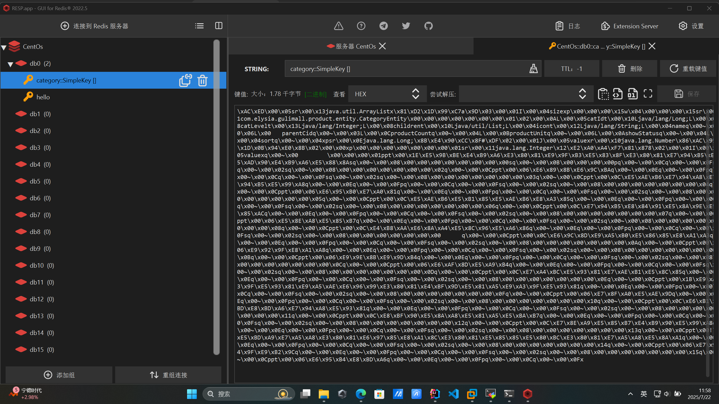Open File Explorer from the taskbar
This screenshot has width=719, height=404.
pos(324,394)
